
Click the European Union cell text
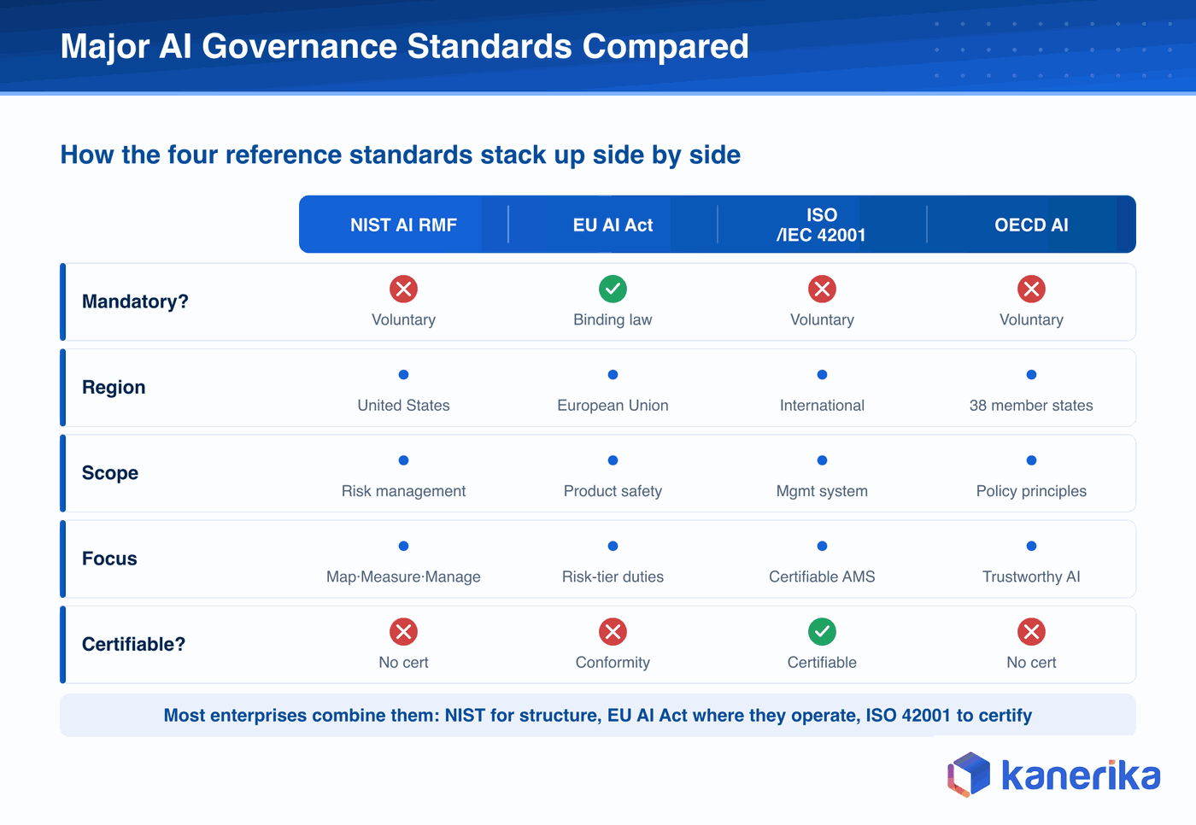[613, 406]
